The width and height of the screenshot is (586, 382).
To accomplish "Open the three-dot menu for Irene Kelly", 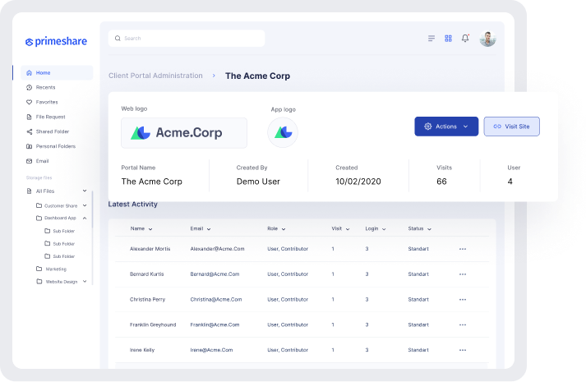I will [x=462, y=350].
